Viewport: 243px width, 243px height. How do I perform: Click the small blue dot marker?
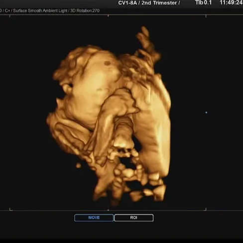pos(206,113)
